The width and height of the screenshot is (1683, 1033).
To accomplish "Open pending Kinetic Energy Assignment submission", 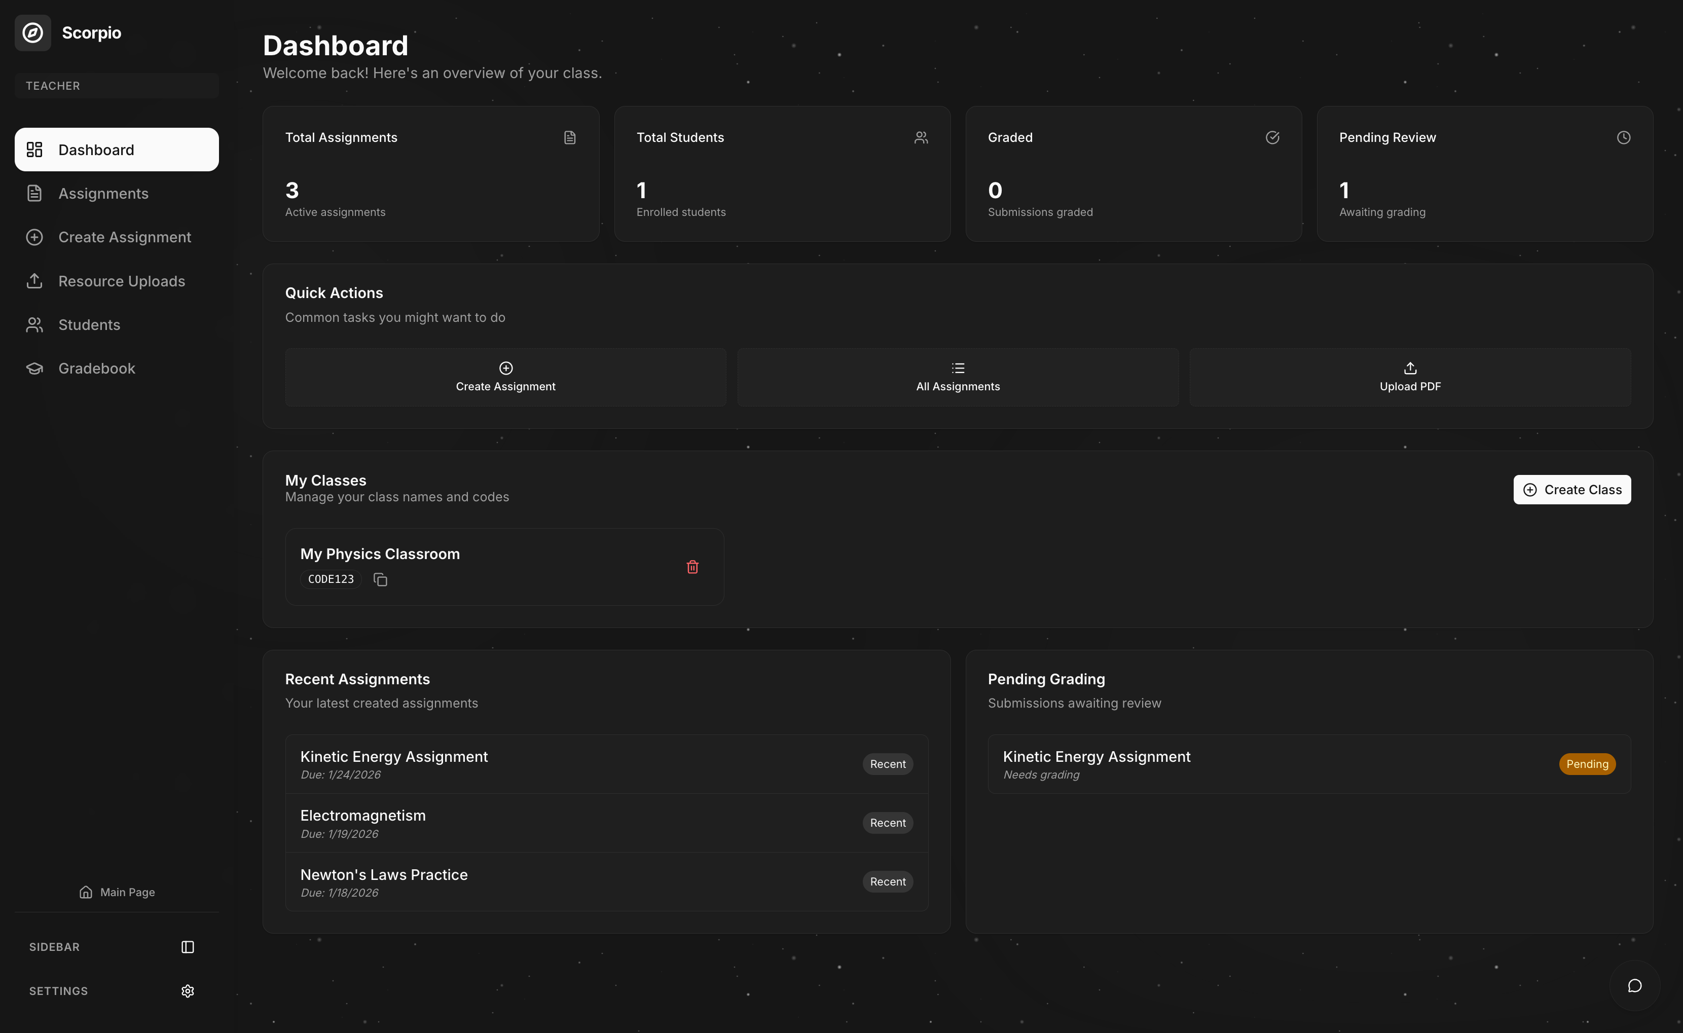I will (x=1096, y=763).
